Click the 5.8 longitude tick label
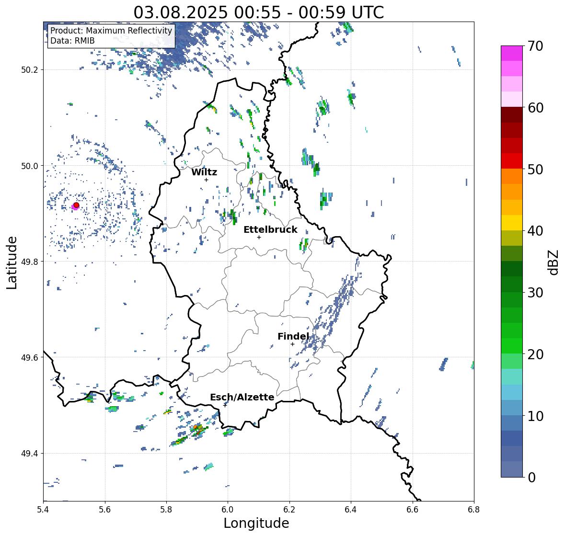565x535 pixels. [166, 510]
